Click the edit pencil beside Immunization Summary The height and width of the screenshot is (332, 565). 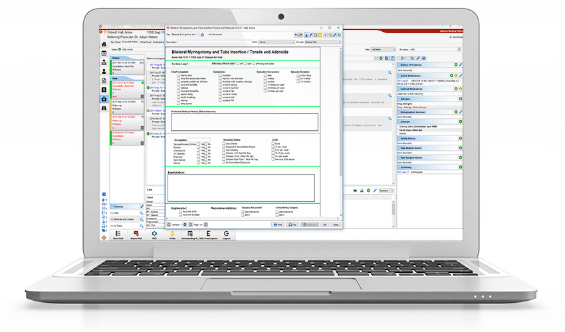click(x=461, y=112)
